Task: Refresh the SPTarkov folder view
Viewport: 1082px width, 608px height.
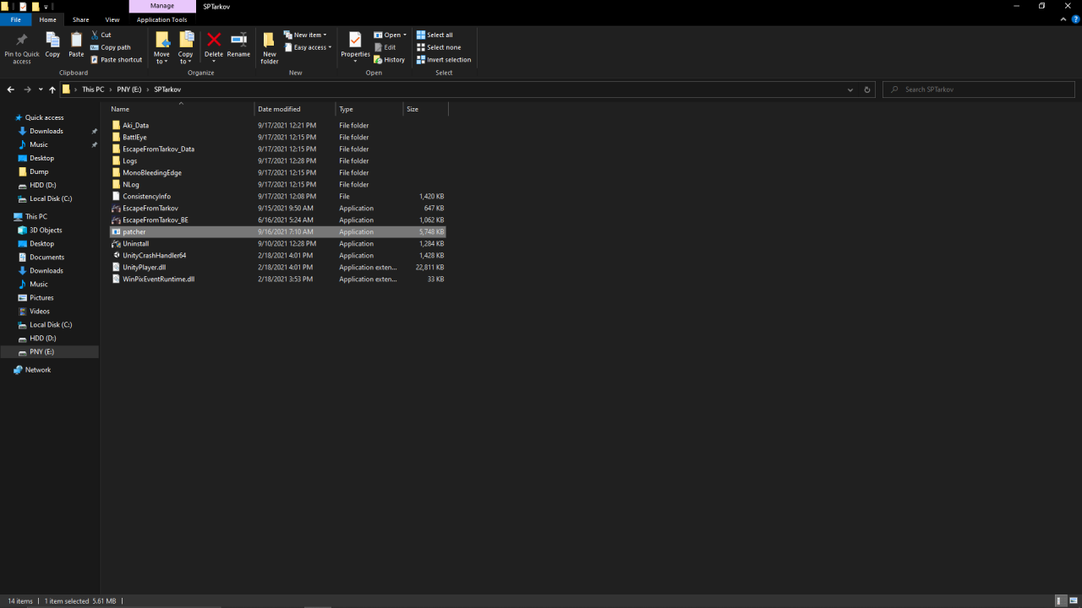Action: (x=867, y=90)
